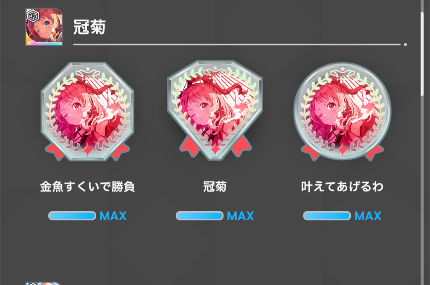Click the vertical scrollbar thumb

click(422, 54)
